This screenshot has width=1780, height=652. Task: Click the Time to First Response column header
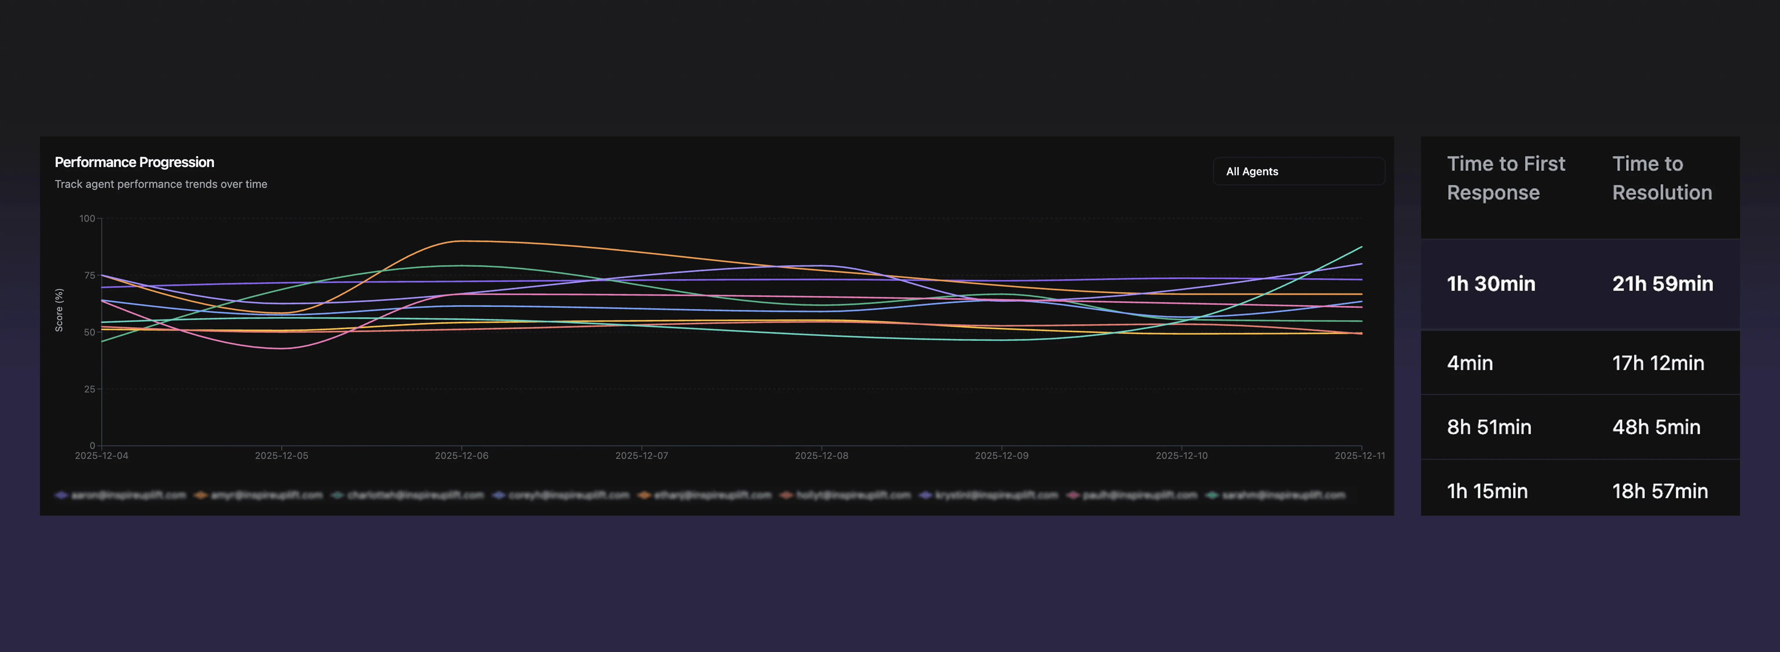[1507, 178]
